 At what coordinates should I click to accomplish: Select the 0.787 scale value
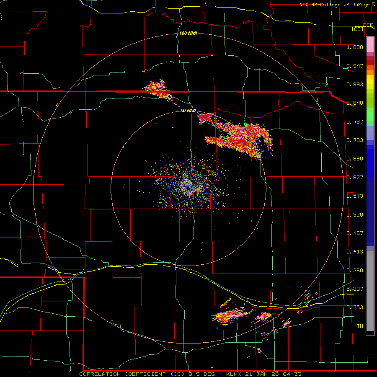[x=355, y=121]
